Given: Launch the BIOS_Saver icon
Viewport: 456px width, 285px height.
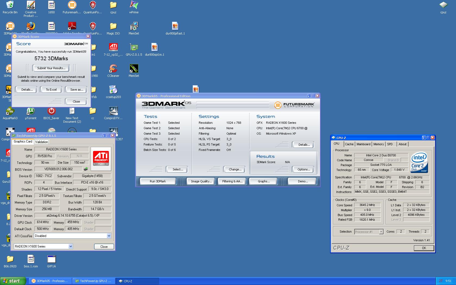Looking at the screenshot, I should [x=51, y=113].
